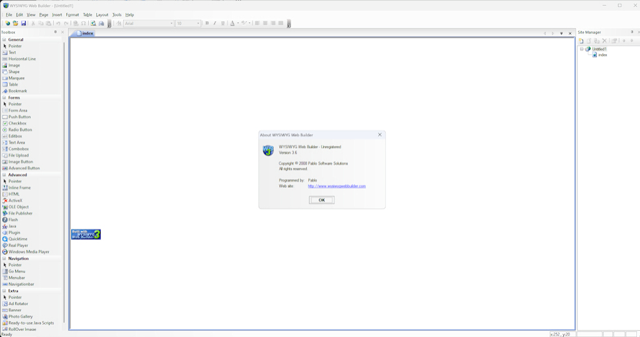Click the New website toolbar icon
This screenshot has height=337, width=640.
coord(7,24)
